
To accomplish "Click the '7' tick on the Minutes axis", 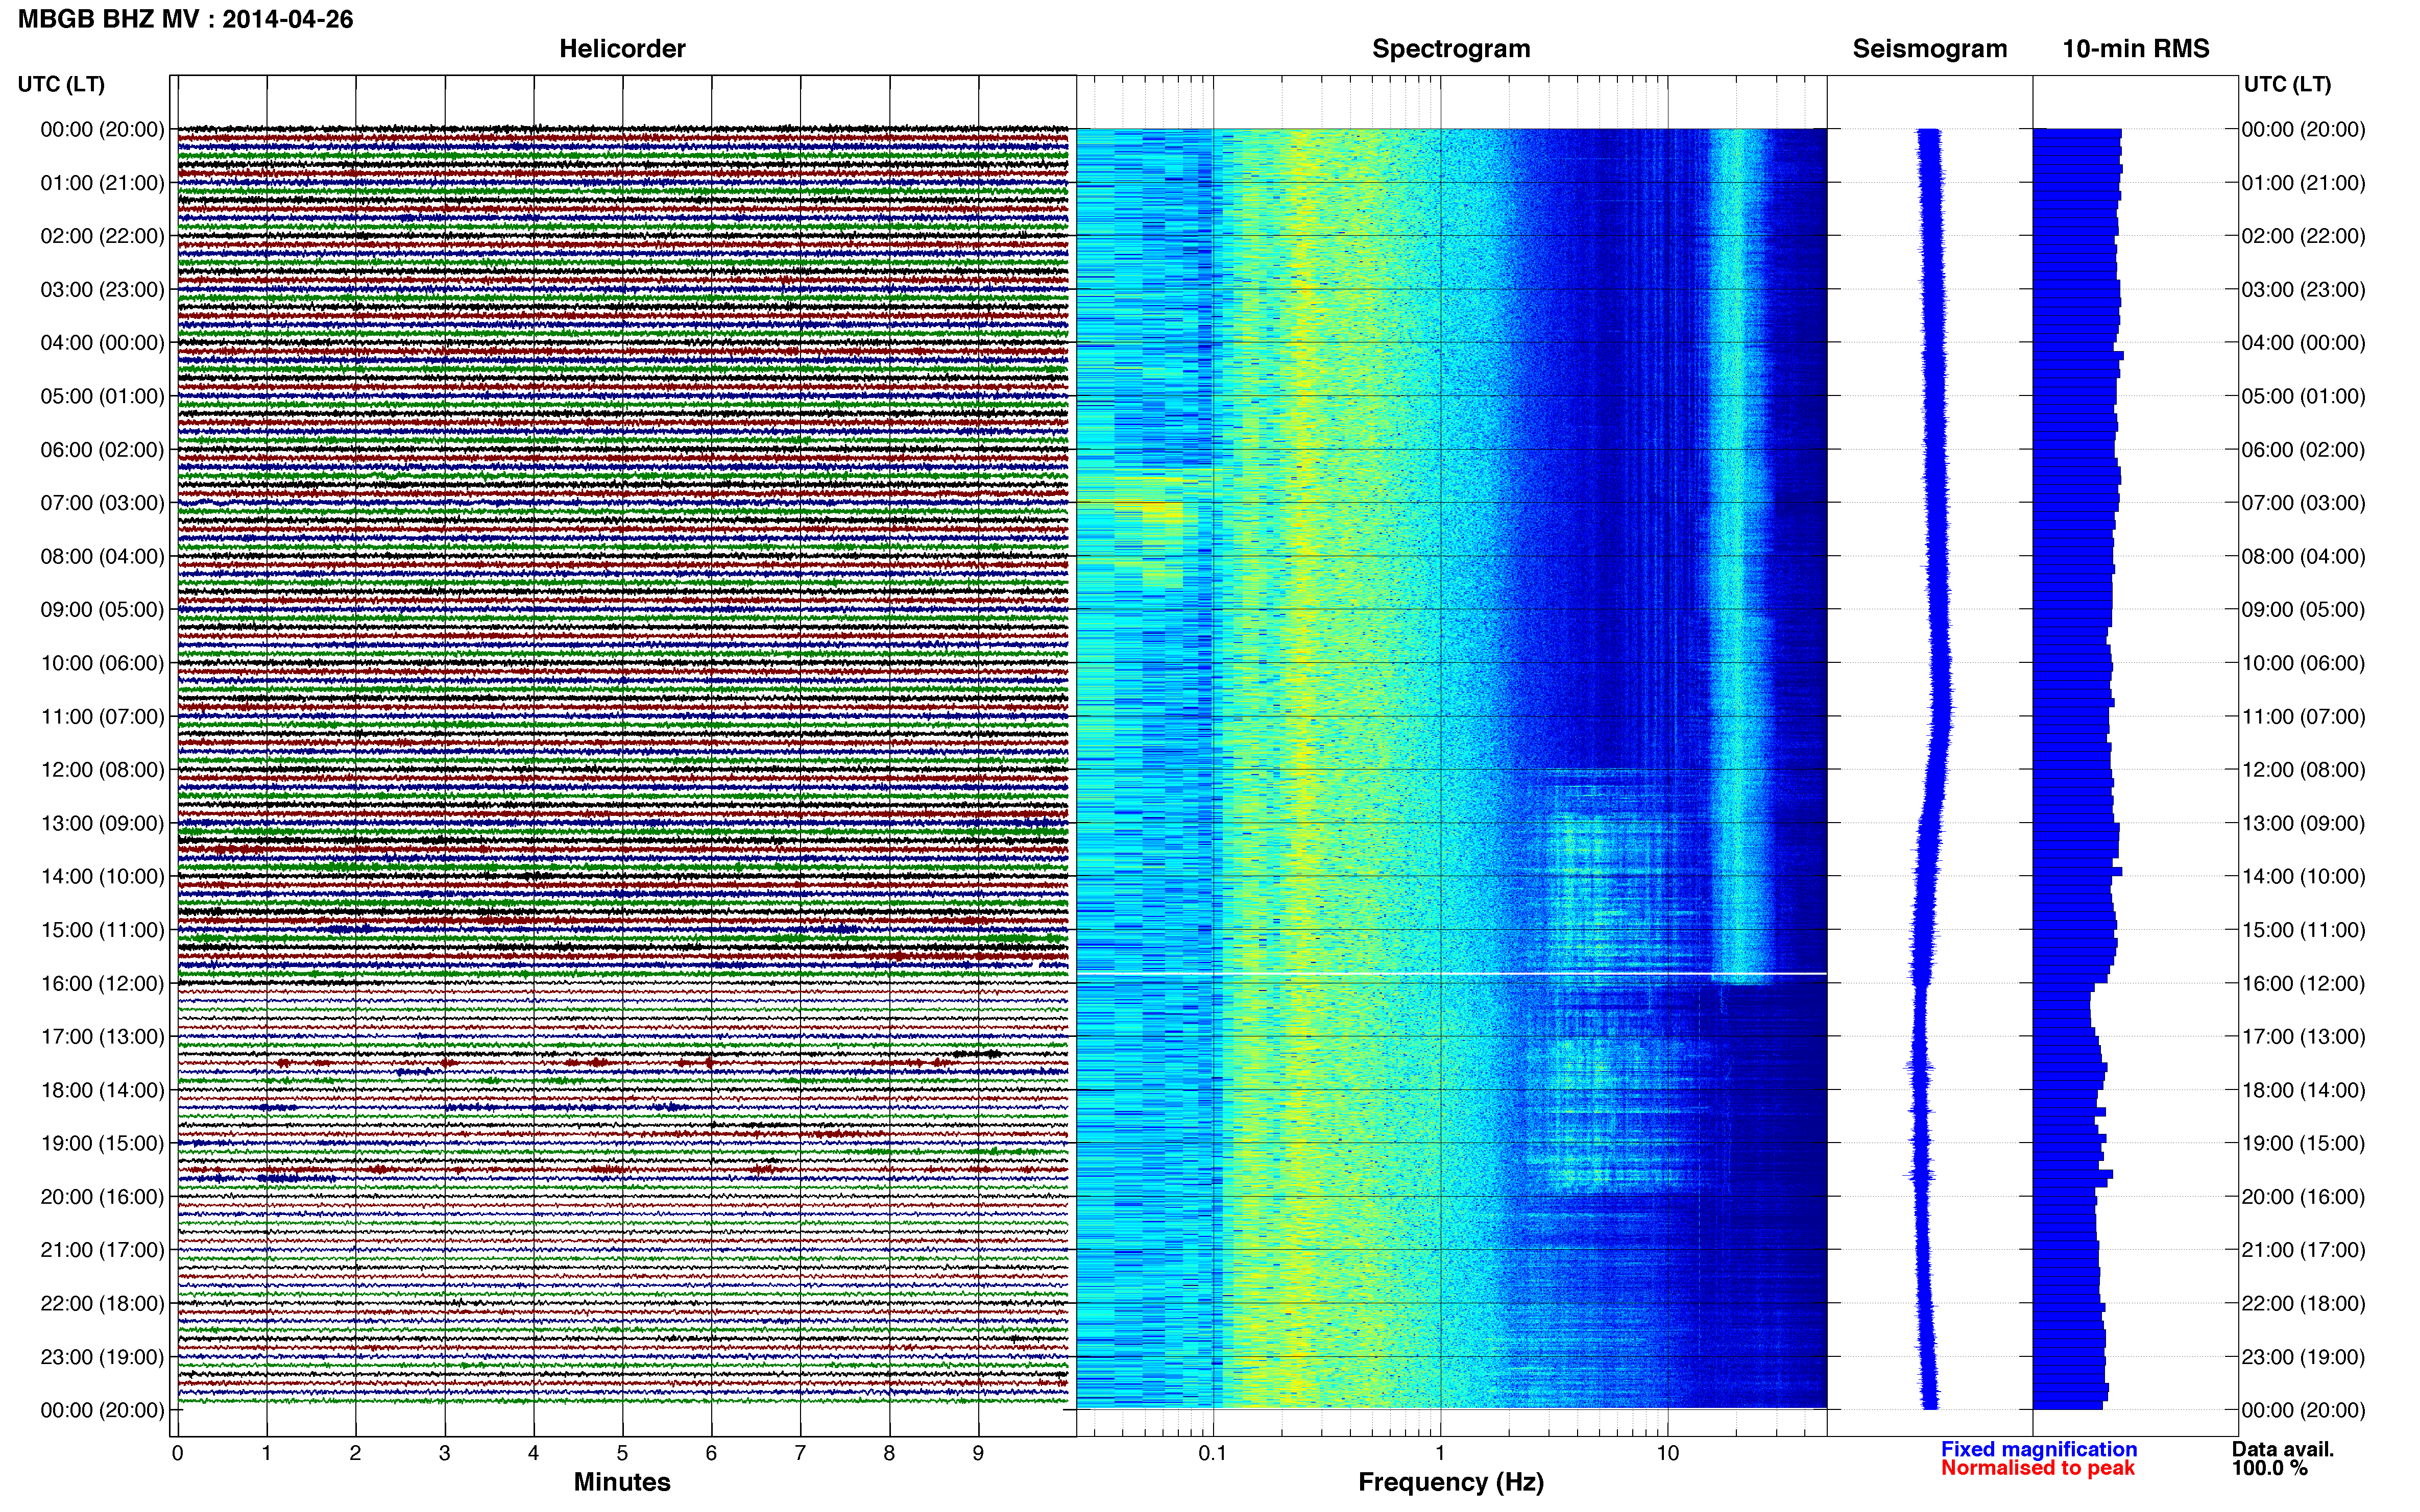I will (801, 1453).
